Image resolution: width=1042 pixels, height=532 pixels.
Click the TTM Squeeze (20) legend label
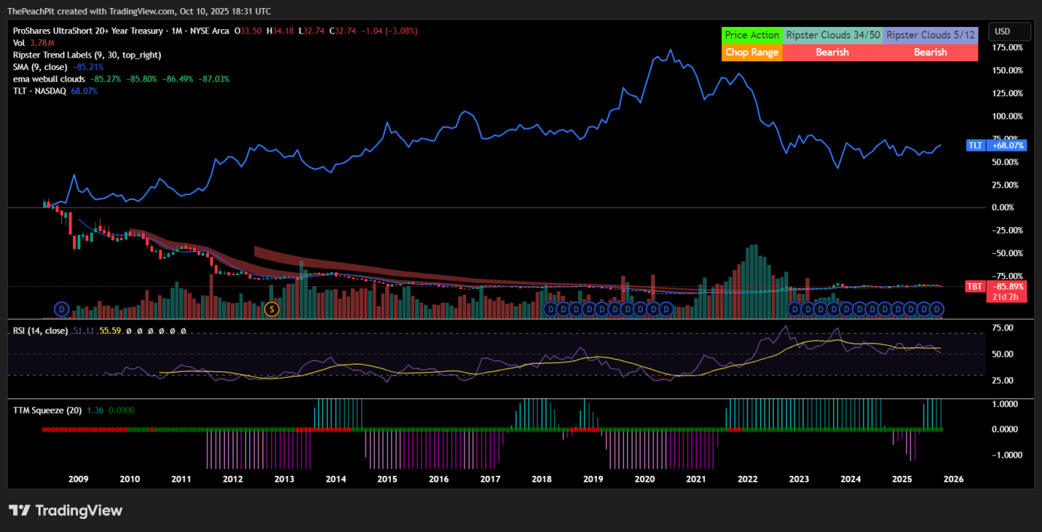pyautogui.click(x=47, y=410)
